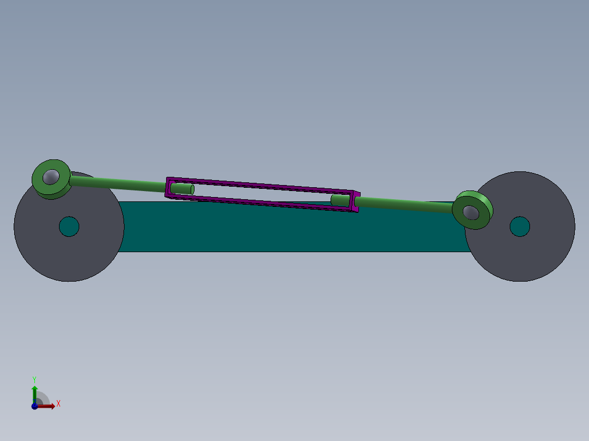Click the left green eye ring

click(51, 180)
